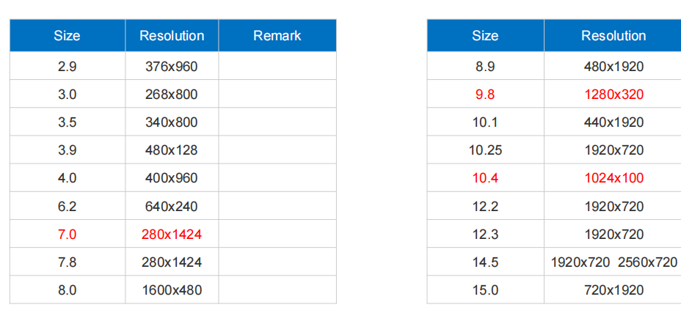681x313 pixels.
Task: Click the red 9.8 size cell
Action: tap(485, 95)
